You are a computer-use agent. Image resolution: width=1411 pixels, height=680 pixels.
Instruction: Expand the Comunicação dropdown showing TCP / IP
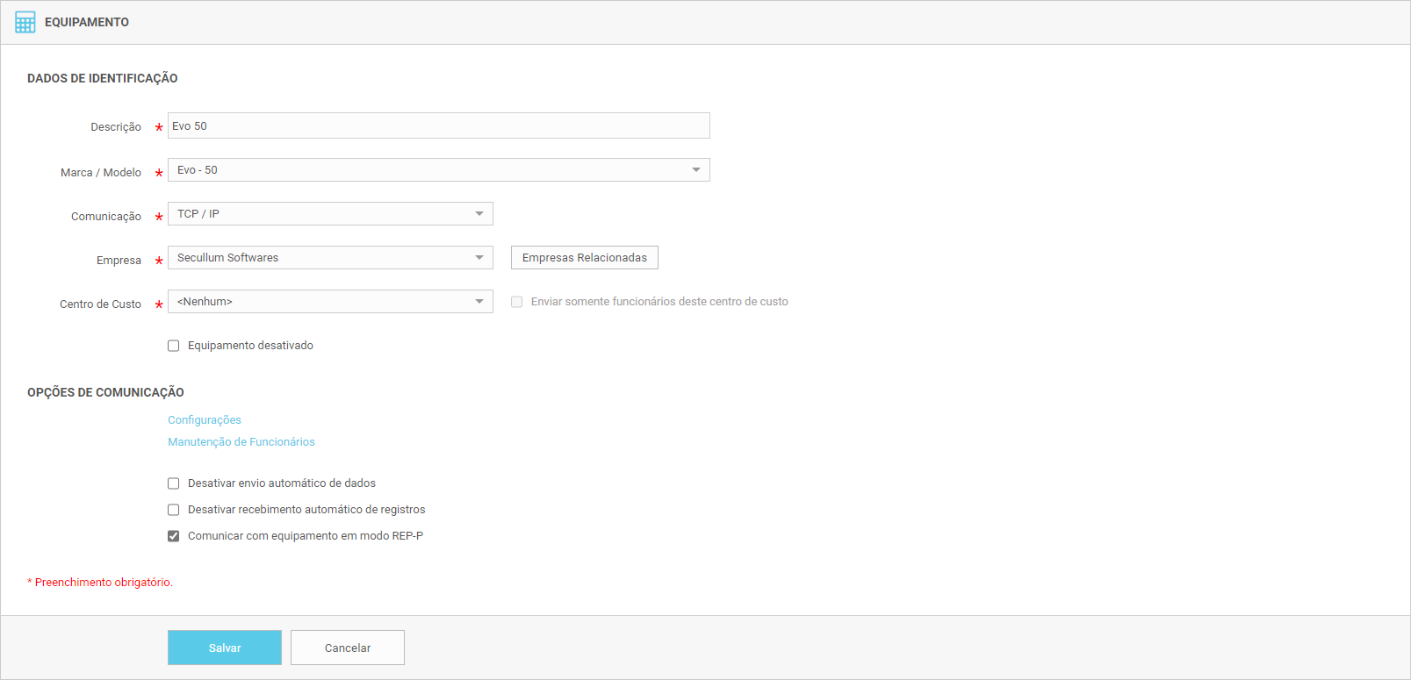point(330,214)
